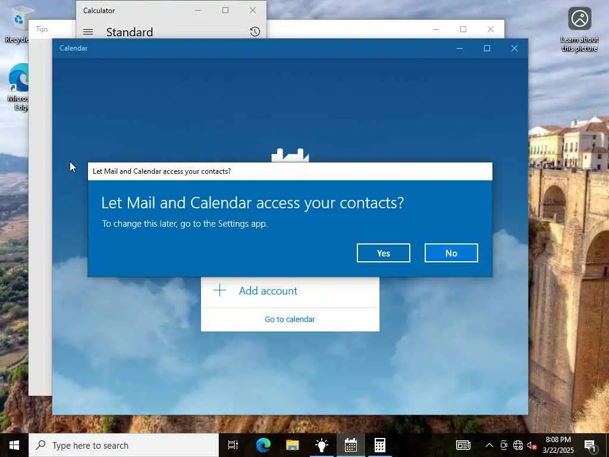Click 'To change this later' settings text
The width and height of the screenshot is (609, 457).
pos(185,224)
